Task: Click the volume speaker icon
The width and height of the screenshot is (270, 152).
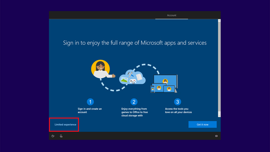Action: (x=216, y=136)
